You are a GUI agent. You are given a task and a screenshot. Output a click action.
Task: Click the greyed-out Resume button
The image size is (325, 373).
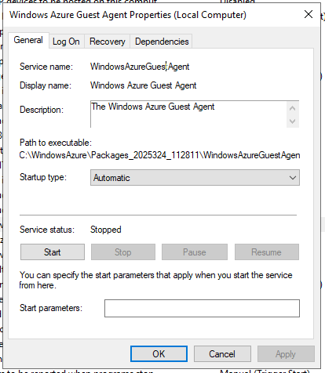[x=267, y=252]
